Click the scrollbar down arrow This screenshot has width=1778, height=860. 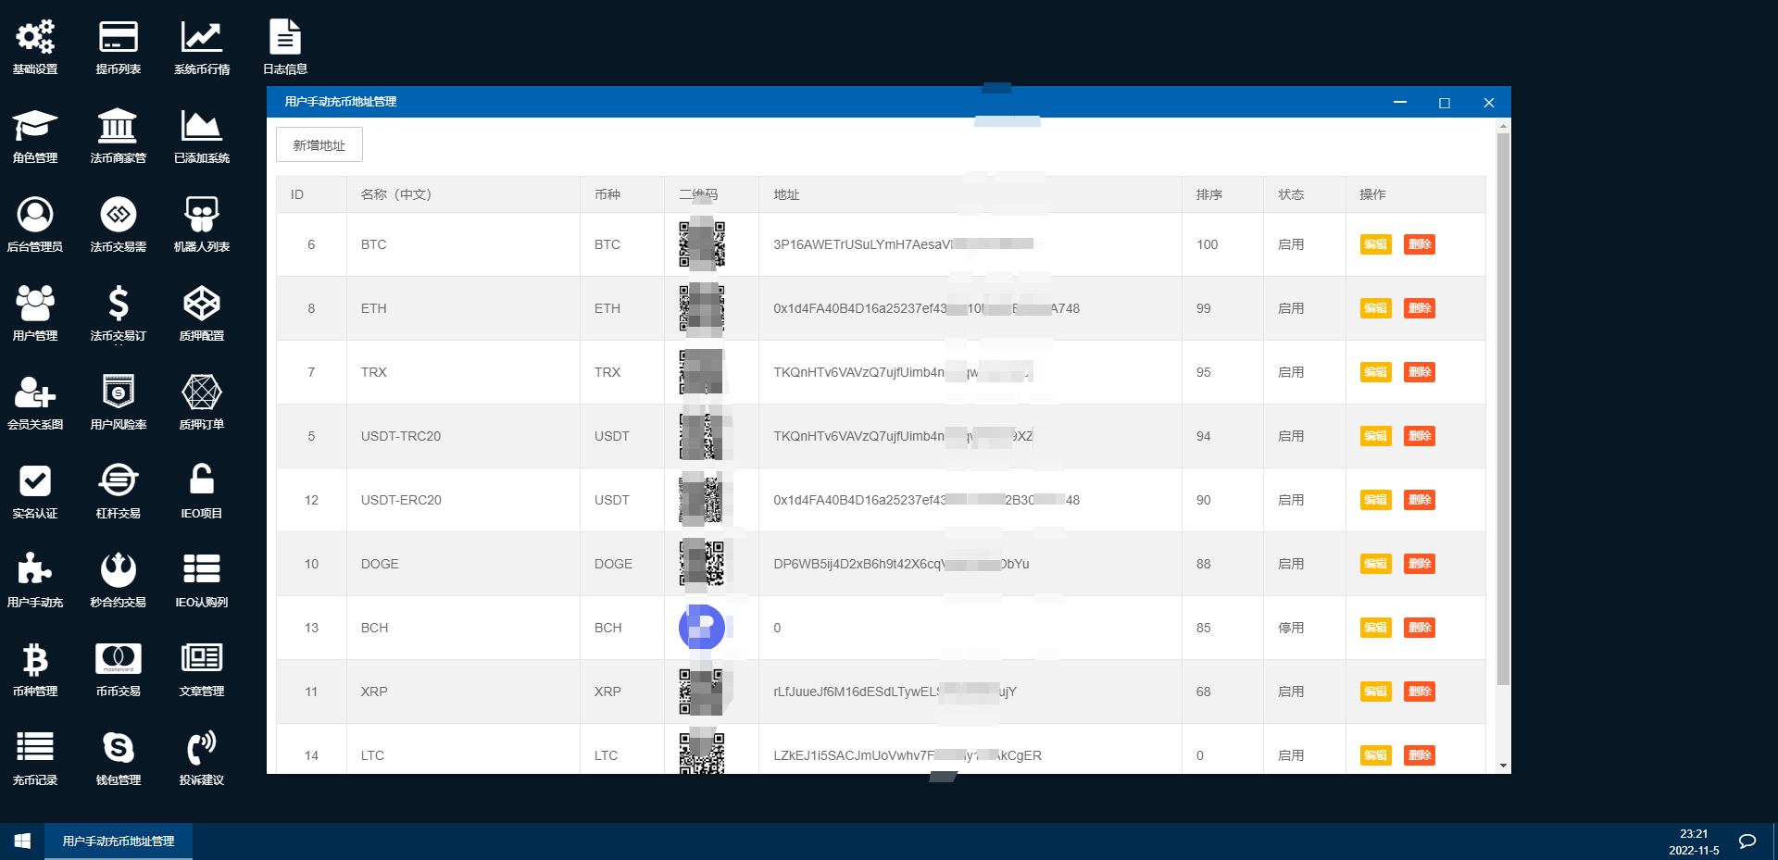point(1503,767)
